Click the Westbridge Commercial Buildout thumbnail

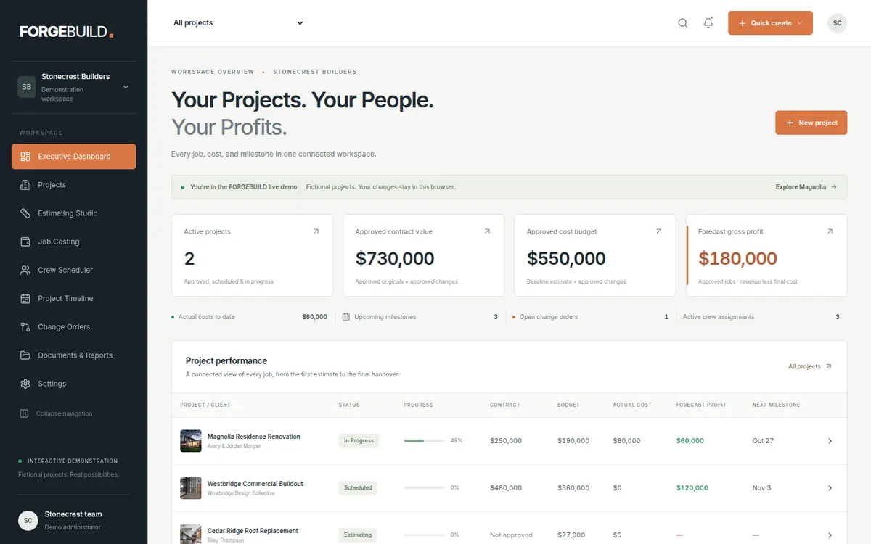coord(191,488)
